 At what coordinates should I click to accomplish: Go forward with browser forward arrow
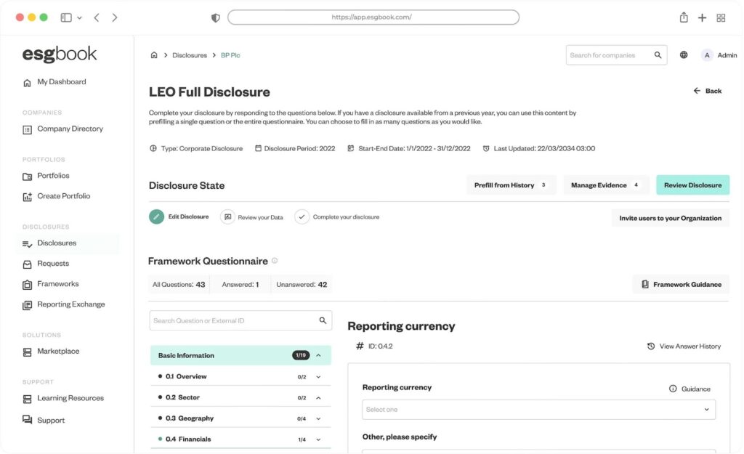point(114,17)
